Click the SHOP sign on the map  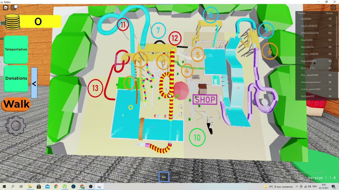(x=205, y=99)
